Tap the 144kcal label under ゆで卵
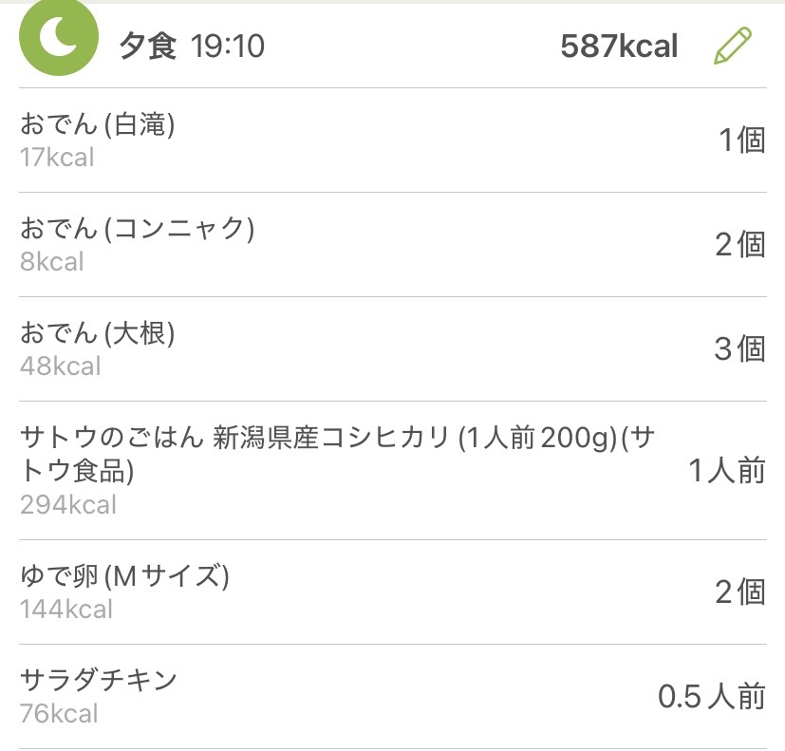 (x=66, y=609)
